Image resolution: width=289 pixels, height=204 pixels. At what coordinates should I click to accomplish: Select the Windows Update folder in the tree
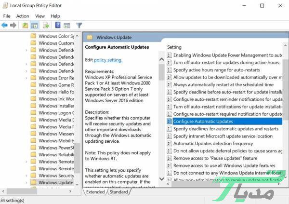(56, 183)
